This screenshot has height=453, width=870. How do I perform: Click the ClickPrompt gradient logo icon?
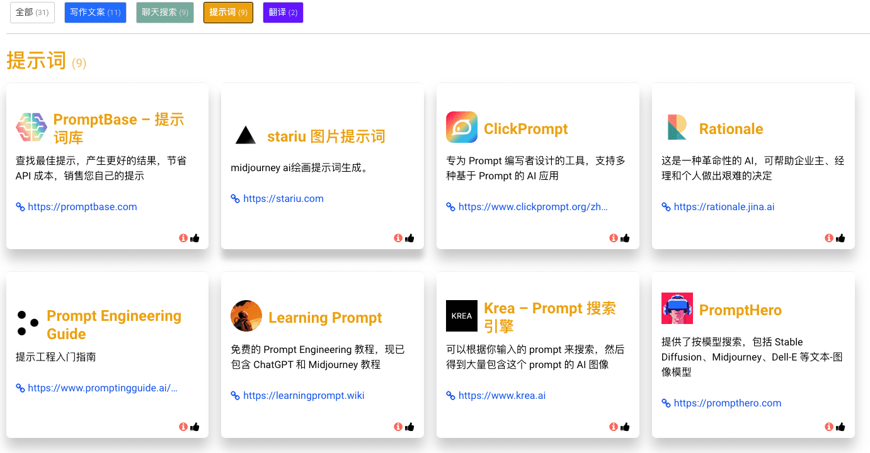coord(462,128)
